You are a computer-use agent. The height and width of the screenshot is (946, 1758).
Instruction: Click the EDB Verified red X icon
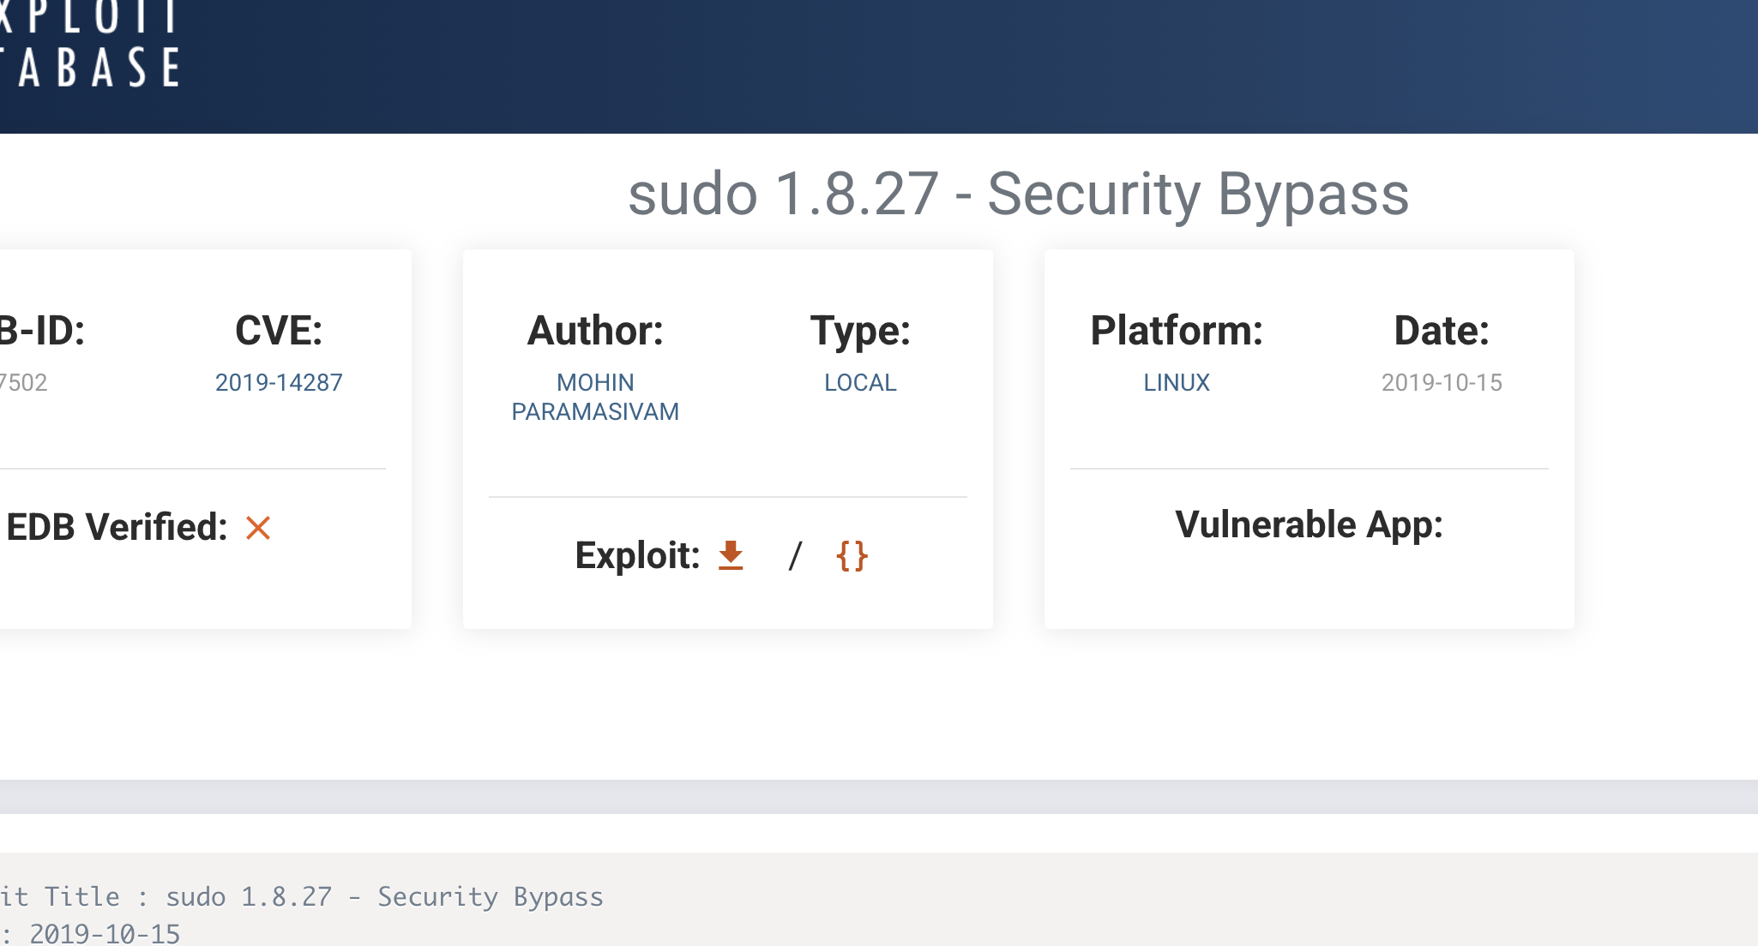point(258,528)
